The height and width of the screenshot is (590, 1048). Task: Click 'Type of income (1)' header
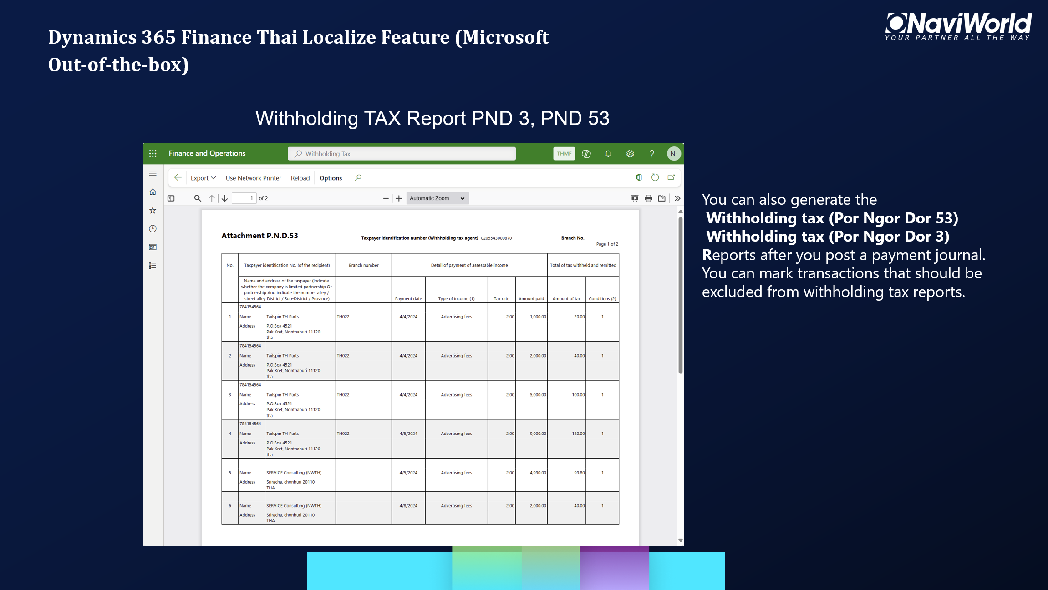[x=456, y=299]
